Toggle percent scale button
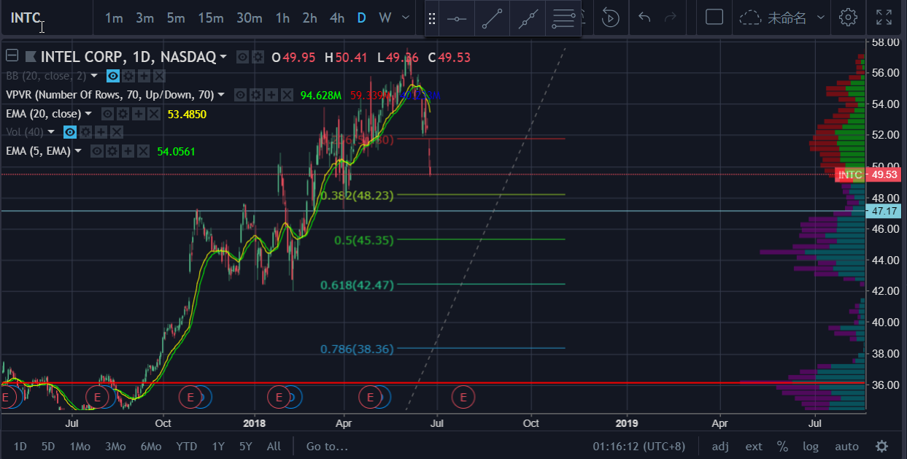907x459 pixels. pyautogui.click(x=782, y=446)
